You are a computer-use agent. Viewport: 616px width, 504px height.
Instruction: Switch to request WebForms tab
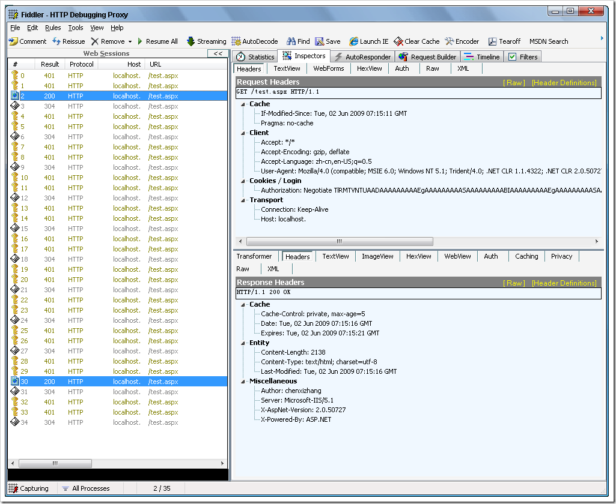[328, 68]
